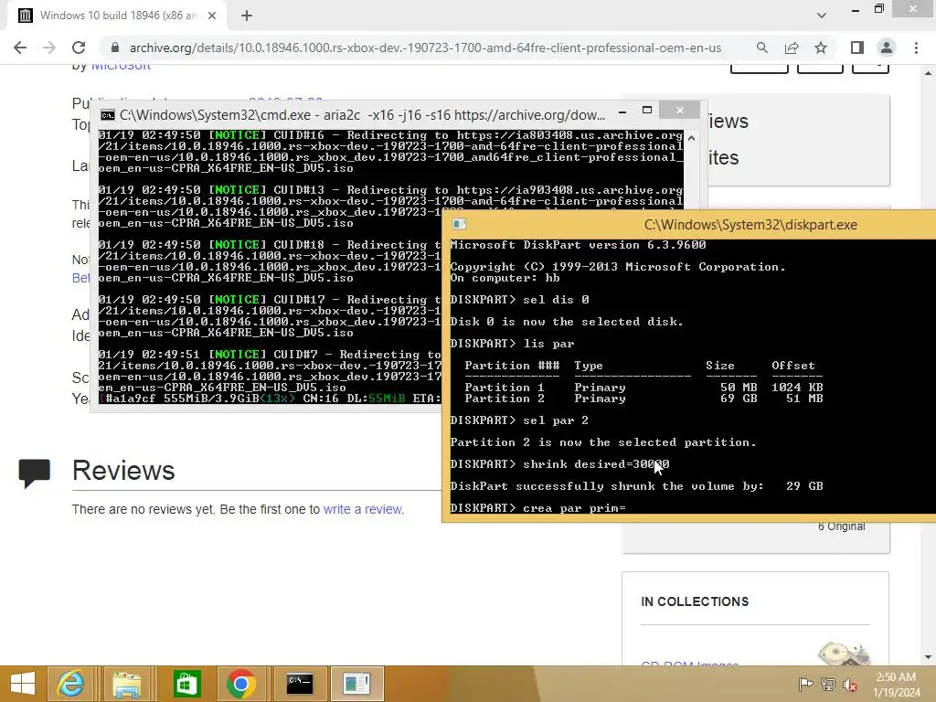Click 'DISKPART> sel dis 0' line
The width and height of the screenshot is (936, 702).
click(519, 300)
